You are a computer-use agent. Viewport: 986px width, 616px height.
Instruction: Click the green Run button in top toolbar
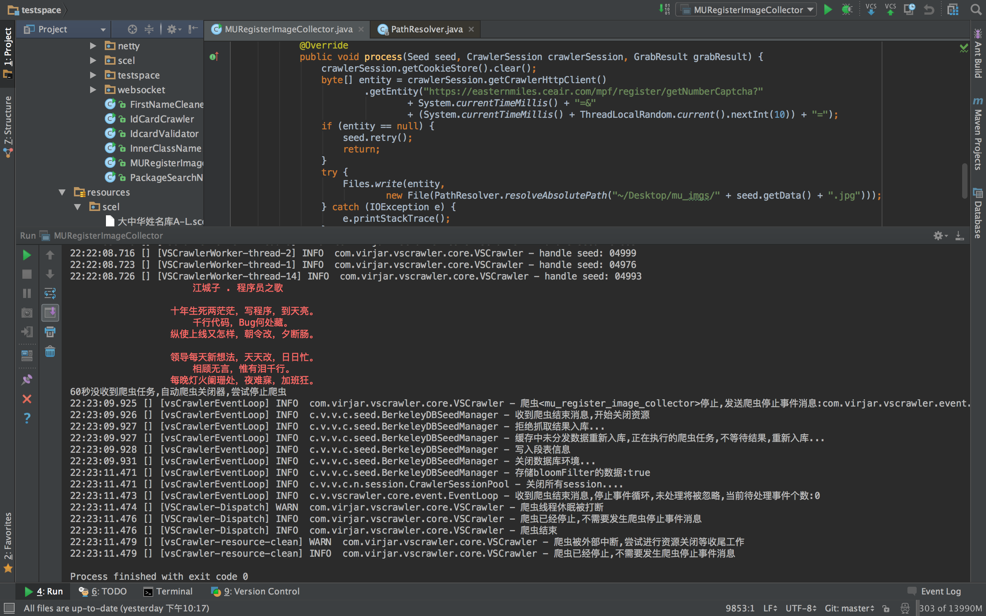827,9
